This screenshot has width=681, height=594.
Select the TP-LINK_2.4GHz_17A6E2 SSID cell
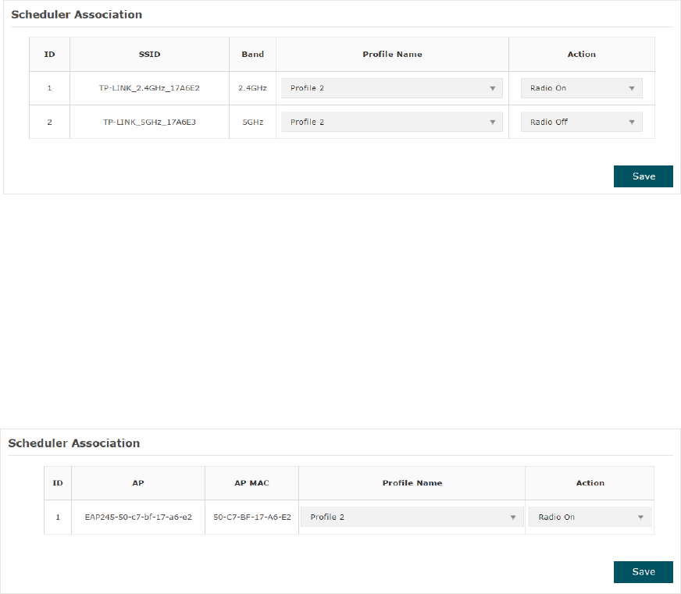(x=149, y=88)
